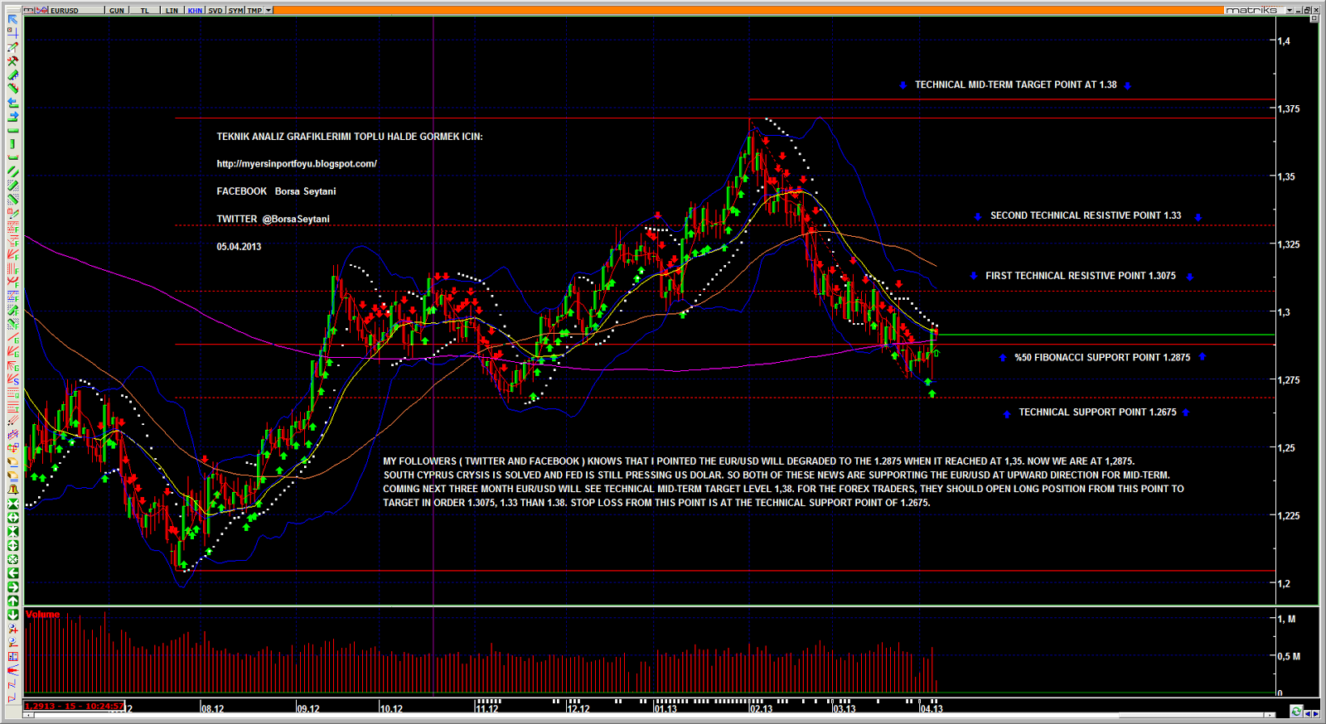The image size is (1326, 724).
Task: Click the date text 05.04.2013
Action: pyautogui.click(x=239, y=247)
